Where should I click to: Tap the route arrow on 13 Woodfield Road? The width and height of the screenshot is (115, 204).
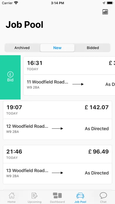(58, 173)
